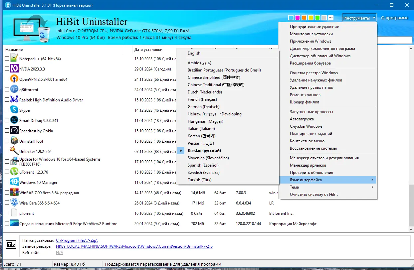The width and height of the screenshot is (414, 270).
Task: Tick the Skype checkbox
Action: coord(7,110)
